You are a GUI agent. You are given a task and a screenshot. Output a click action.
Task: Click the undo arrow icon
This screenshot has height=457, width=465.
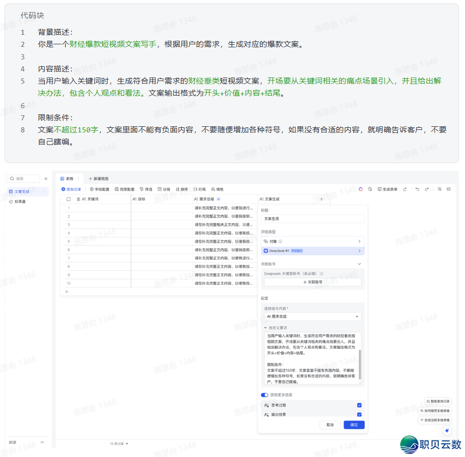417,189
